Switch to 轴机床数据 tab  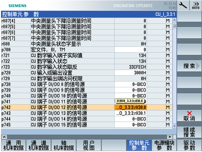pyautogui.click(x=64, y=145)
